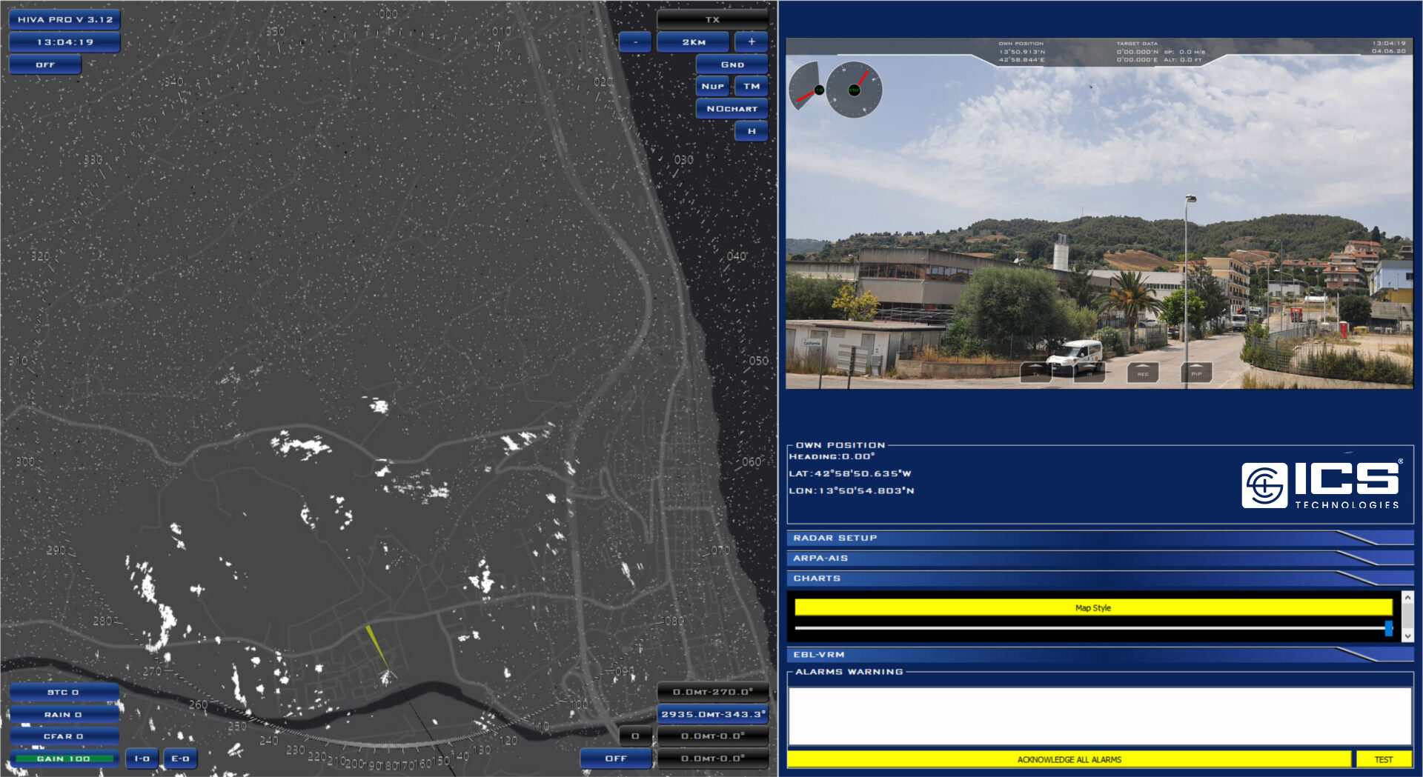
Task: Click the TARGET DATA overlay in video
Action: pyautogui.click(x=1161, y=52)
